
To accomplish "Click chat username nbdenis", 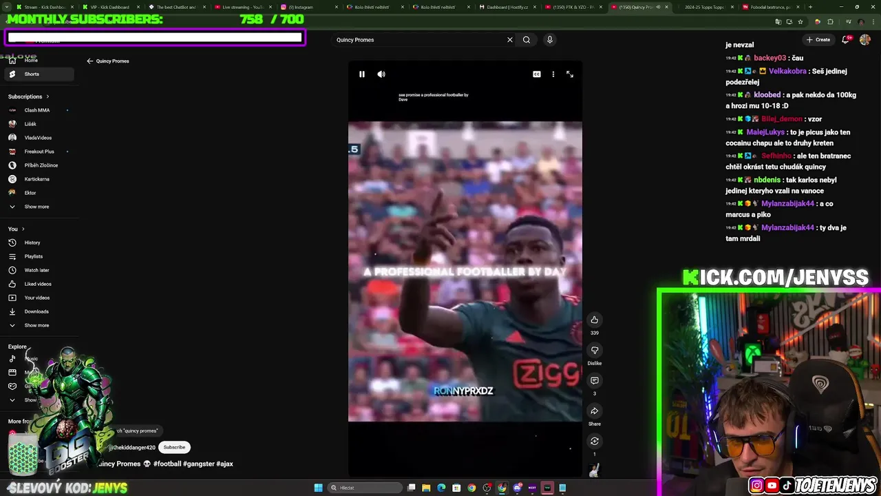I will [767, 180].
